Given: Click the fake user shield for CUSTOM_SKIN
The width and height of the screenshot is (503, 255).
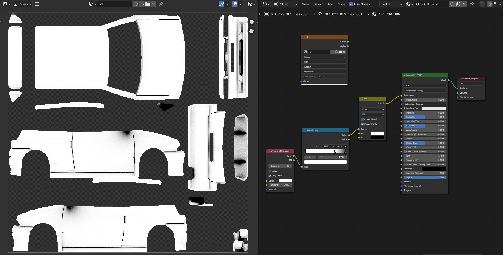Looking at the screenshot, I should [x=452, y=4].
